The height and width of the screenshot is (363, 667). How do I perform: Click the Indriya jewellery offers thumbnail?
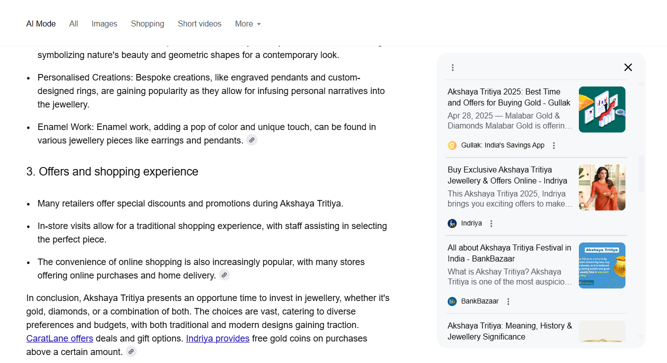602,187
